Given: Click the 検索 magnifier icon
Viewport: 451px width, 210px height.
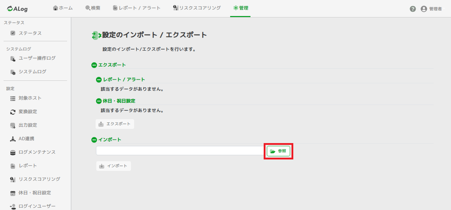Looking at the screenshot, I should (x=88, y=8).
